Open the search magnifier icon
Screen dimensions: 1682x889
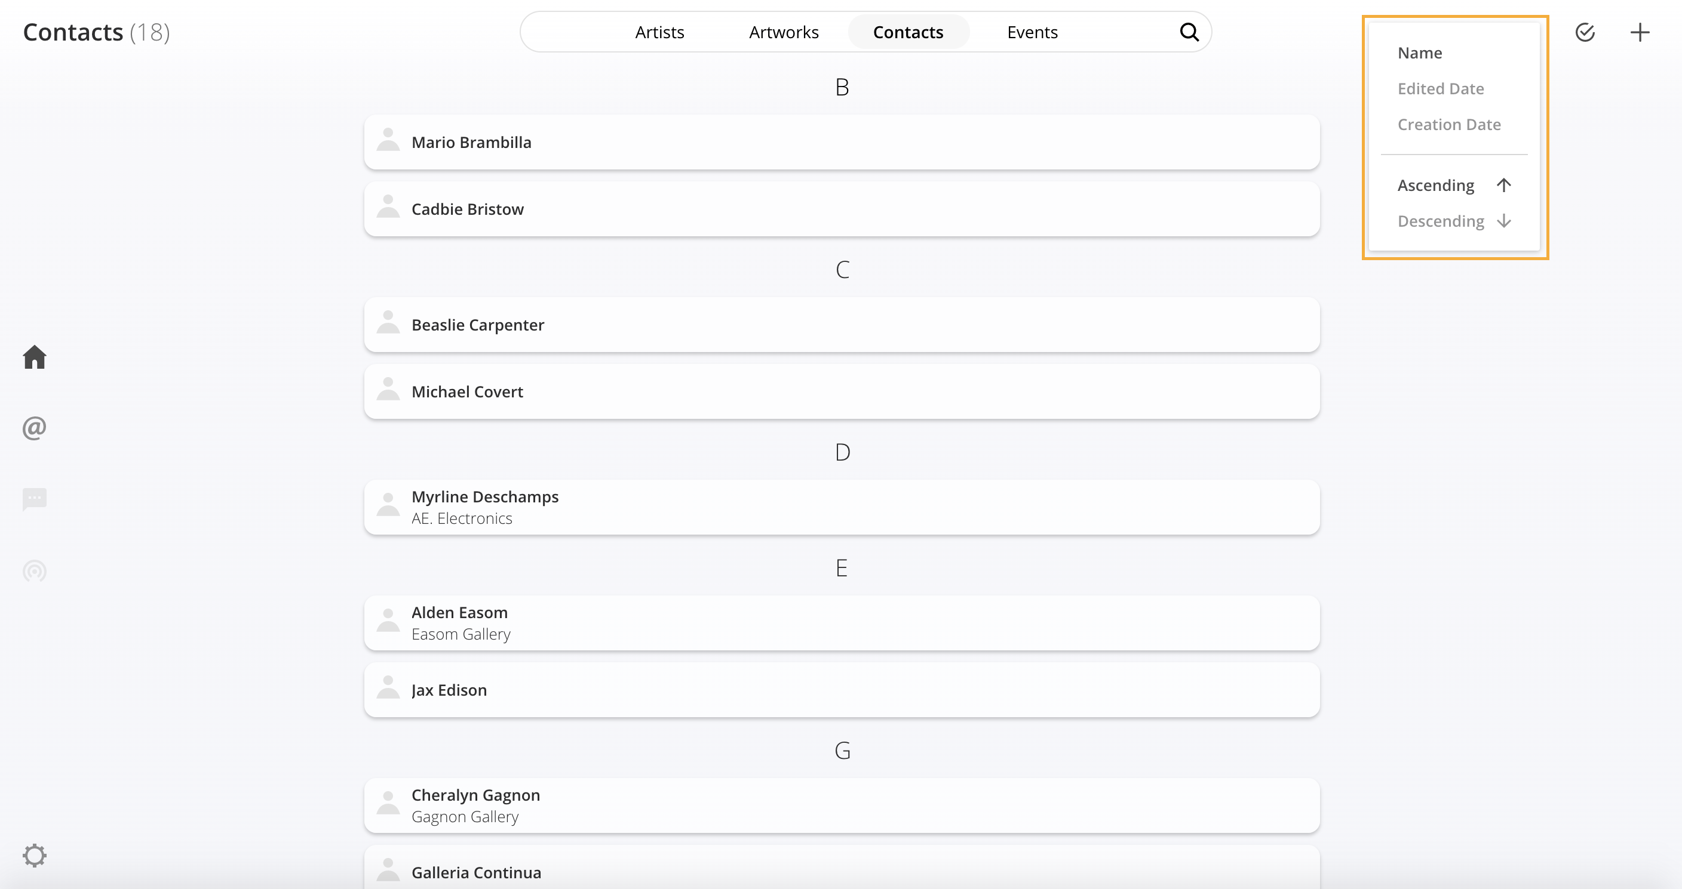click(1189, 32)
